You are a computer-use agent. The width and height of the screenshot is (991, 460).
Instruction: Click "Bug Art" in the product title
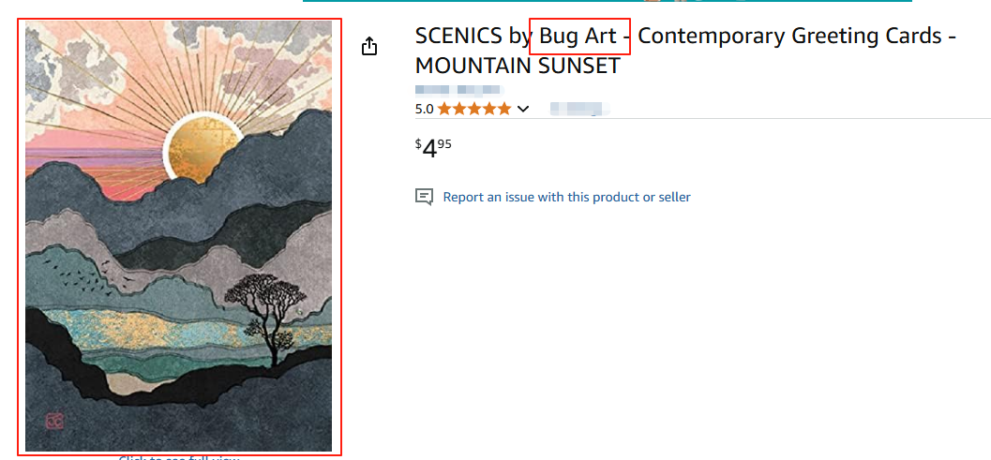[578, 37]
